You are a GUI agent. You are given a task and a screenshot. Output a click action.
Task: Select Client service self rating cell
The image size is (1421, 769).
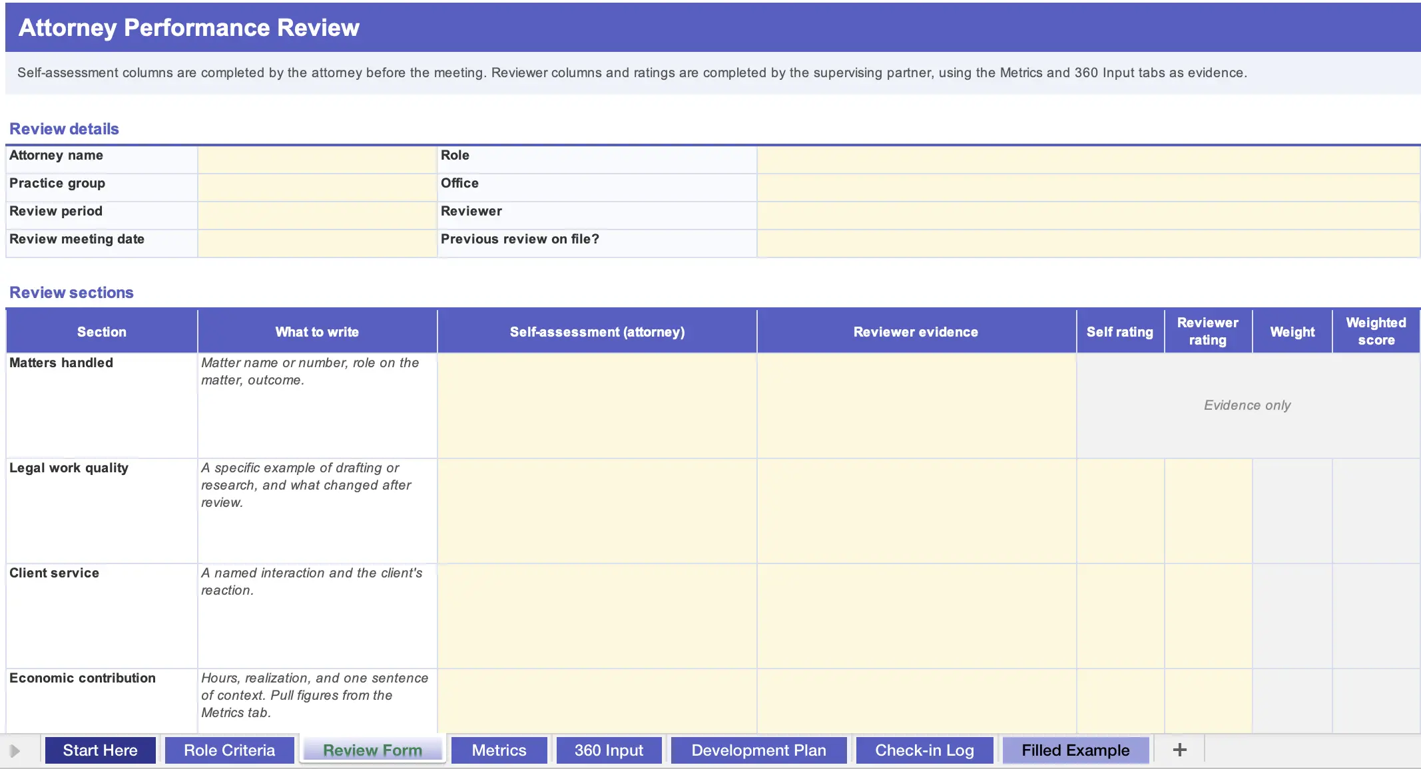point(1121,616)
